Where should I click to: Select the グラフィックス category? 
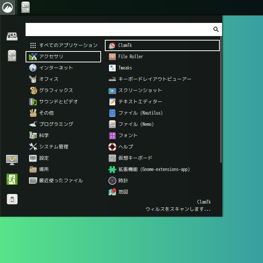pos(56,91)
